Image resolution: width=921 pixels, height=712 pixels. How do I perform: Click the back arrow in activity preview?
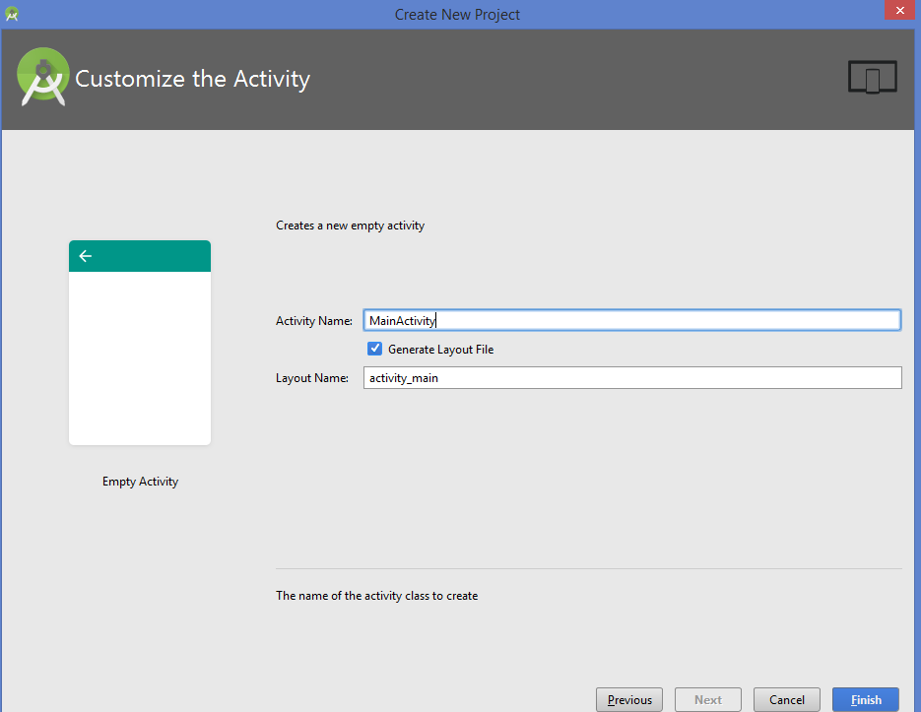[x=86, y=256]
